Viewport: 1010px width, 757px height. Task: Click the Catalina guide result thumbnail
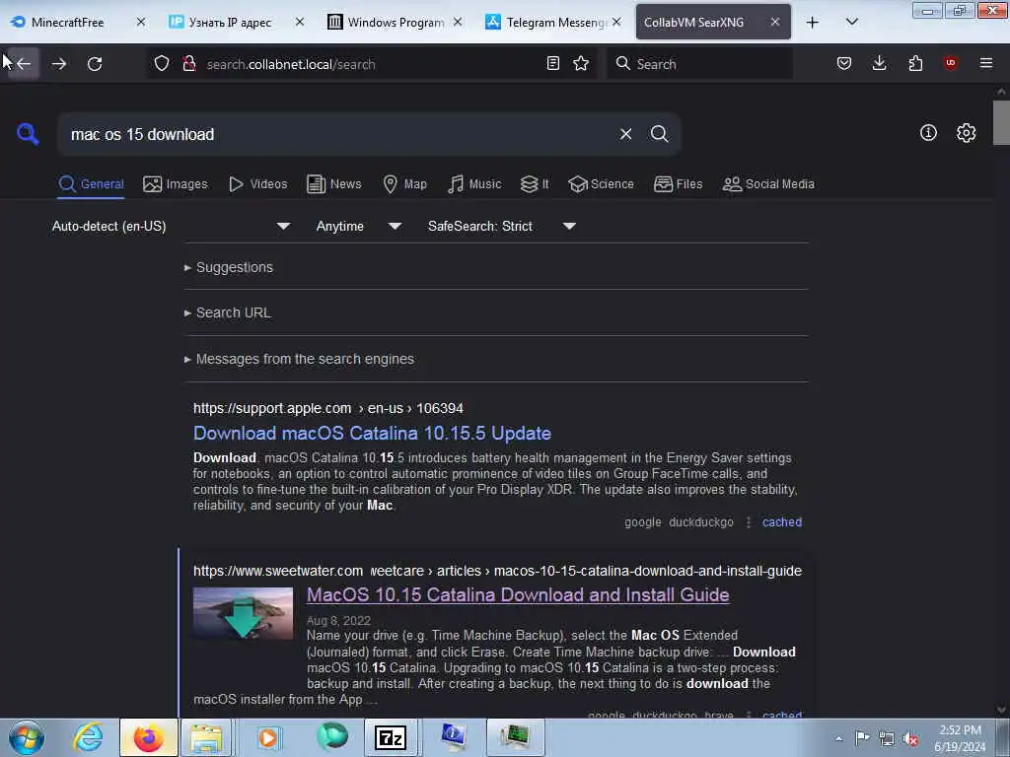pos(243,613)
